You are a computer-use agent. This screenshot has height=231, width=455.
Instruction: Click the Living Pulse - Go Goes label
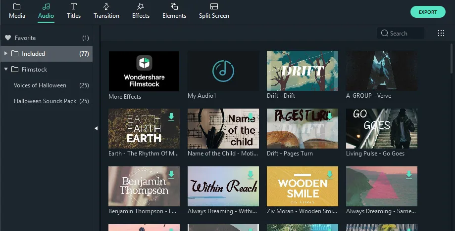coord(375,154)
